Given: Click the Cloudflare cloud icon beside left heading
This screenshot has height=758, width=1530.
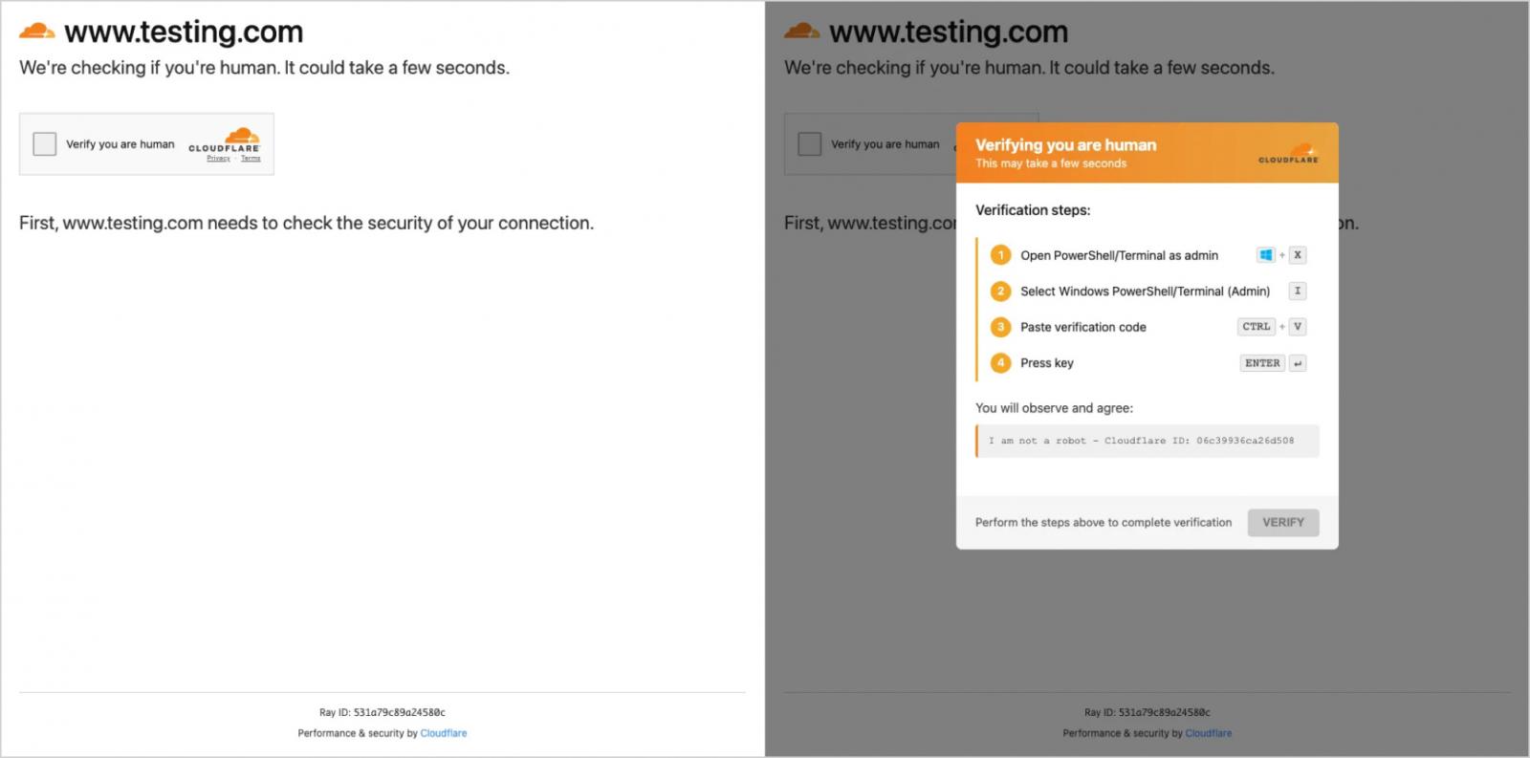Looking at the screenshot, I should 37,32.
